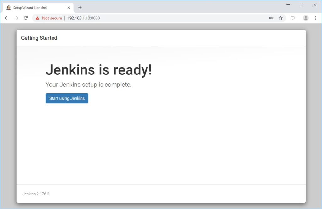
Task: Go back with the browser back arrow
Action: point(7,18)
